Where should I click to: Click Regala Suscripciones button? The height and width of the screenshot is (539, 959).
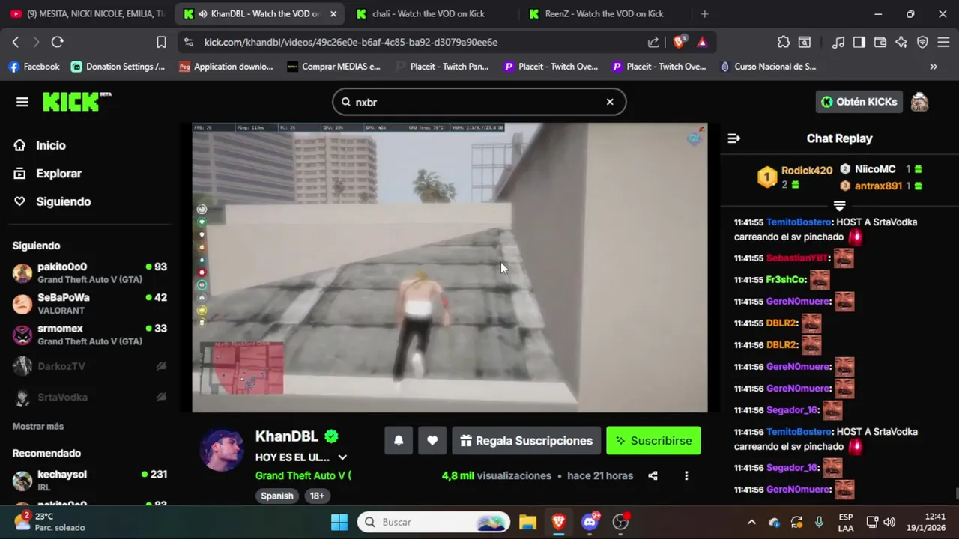point(526,441)
